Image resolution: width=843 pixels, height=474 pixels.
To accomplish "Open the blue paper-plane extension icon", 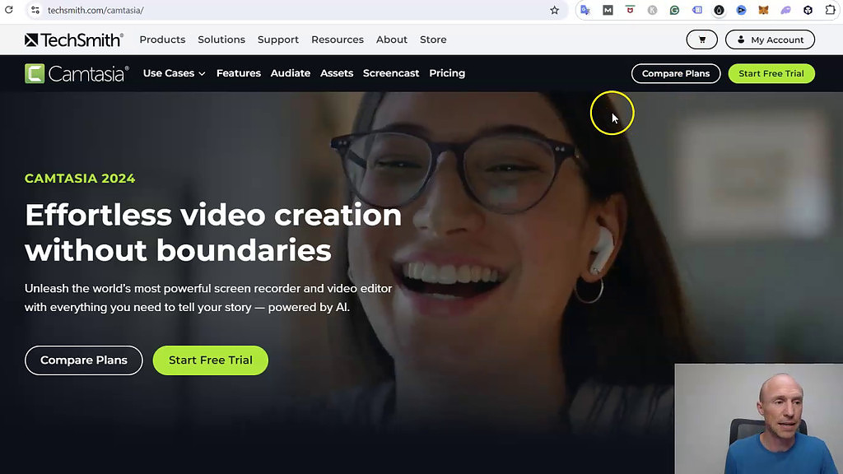I will [742, 10].
